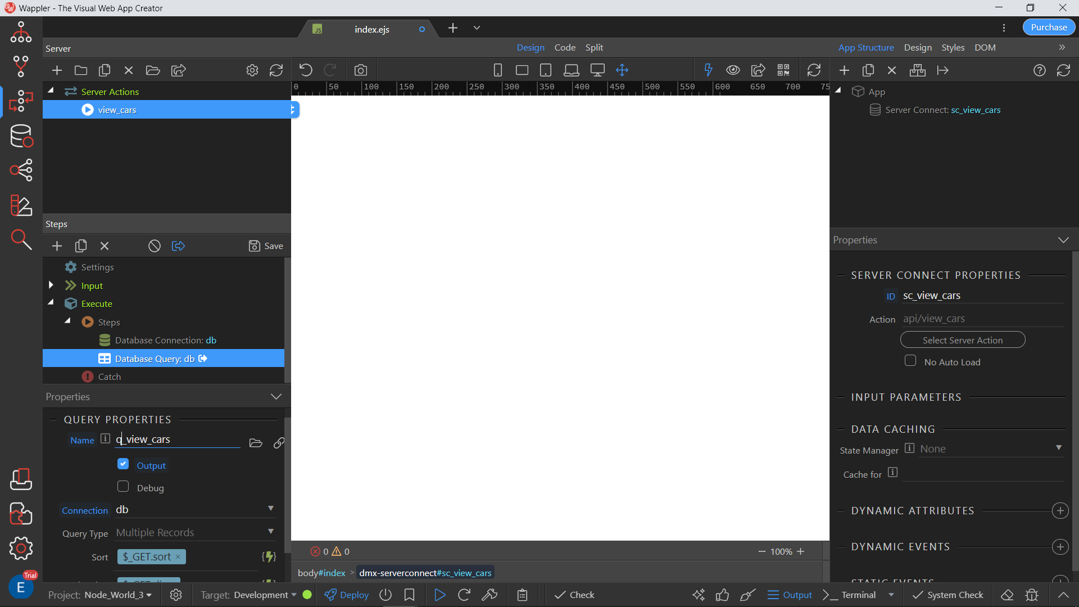
Task: Select the mobile phone viewport icon
Action: coord(497,70)
